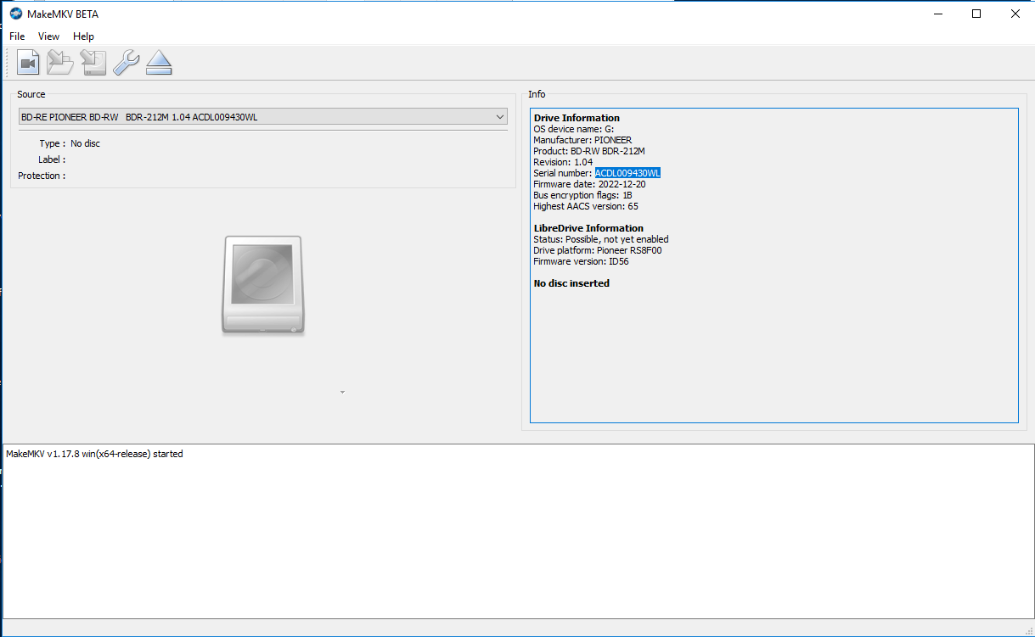This screenshot has height=637, width=1035.
Task: Click 'Firmware date: 2022-12-20' line
Action: point(589,184)
